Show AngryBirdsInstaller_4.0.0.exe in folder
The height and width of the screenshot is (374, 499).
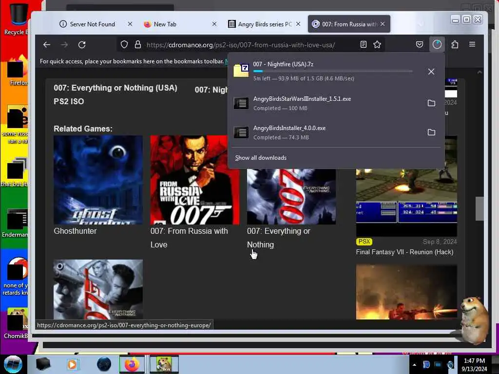point(431,132)
